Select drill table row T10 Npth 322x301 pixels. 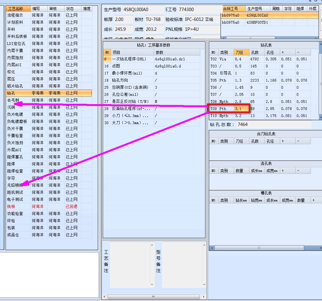pos(260,116)
